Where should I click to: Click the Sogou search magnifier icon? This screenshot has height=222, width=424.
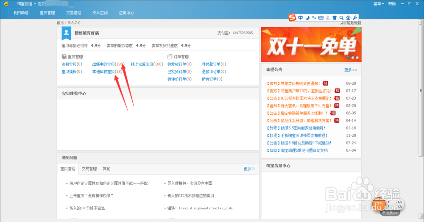pos(341,18)
